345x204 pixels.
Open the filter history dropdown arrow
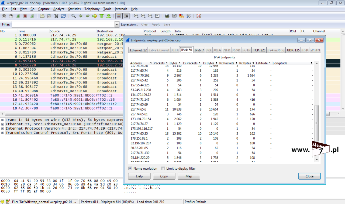pos(117,24)
